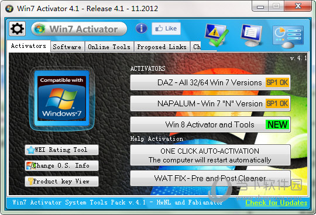Open the monitor warning checkmark icon
This screenshot has width=316, height=215.
click(217, 35)
